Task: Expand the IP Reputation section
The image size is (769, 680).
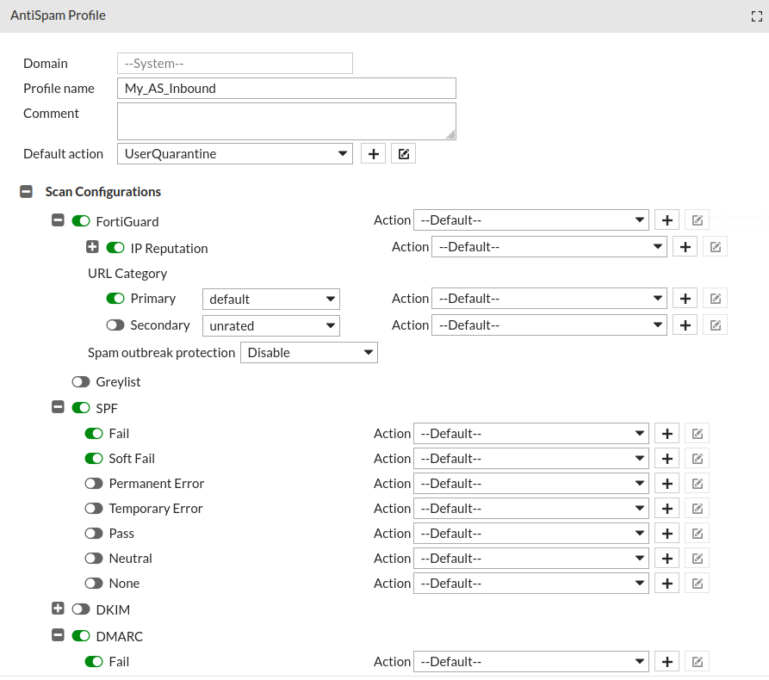Action: (x=93, y=247)
